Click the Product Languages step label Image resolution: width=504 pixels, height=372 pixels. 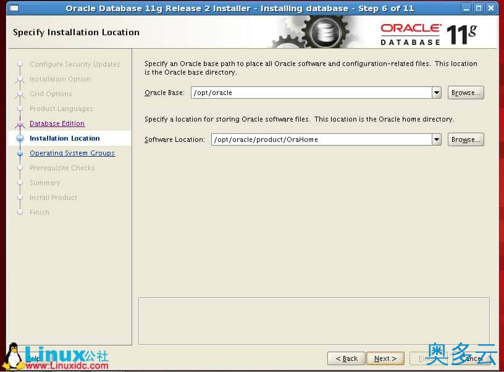61,109
